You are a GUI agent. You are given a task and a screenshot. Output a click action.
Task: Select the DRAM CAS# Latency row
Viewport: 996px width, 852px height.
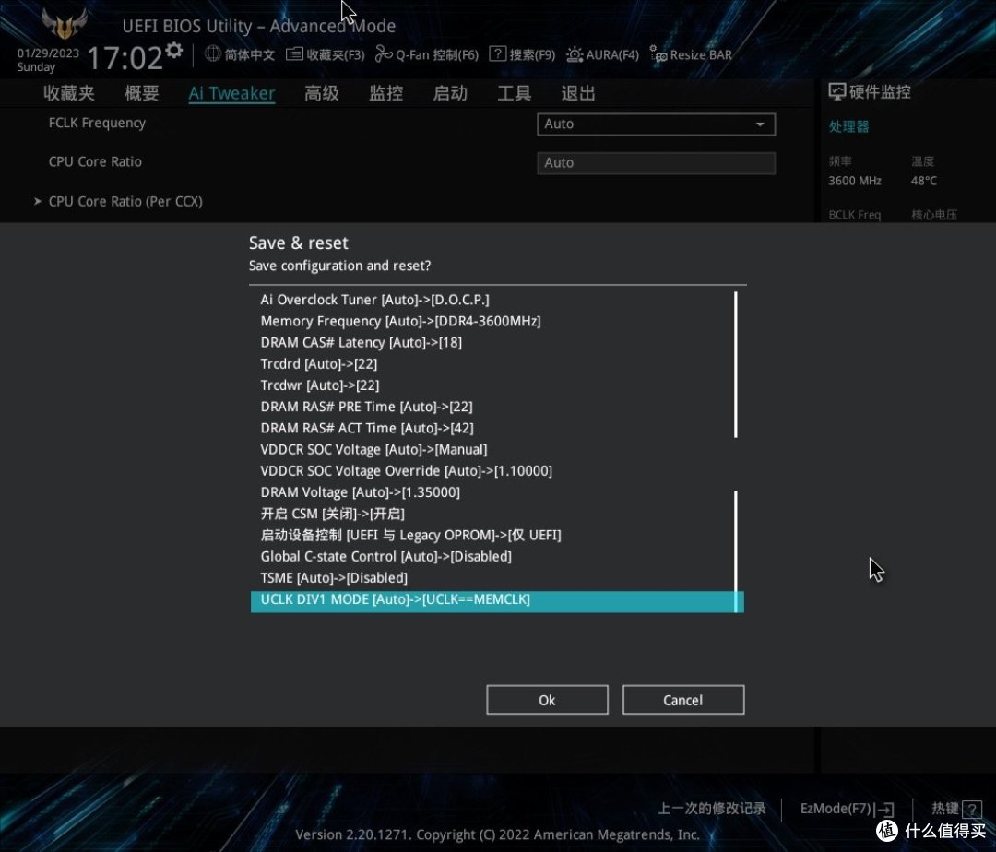497,343
